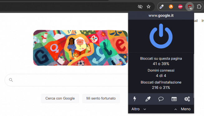
Task: Click the Mi sento fortunato button
Action: click(x=101, y=99)
